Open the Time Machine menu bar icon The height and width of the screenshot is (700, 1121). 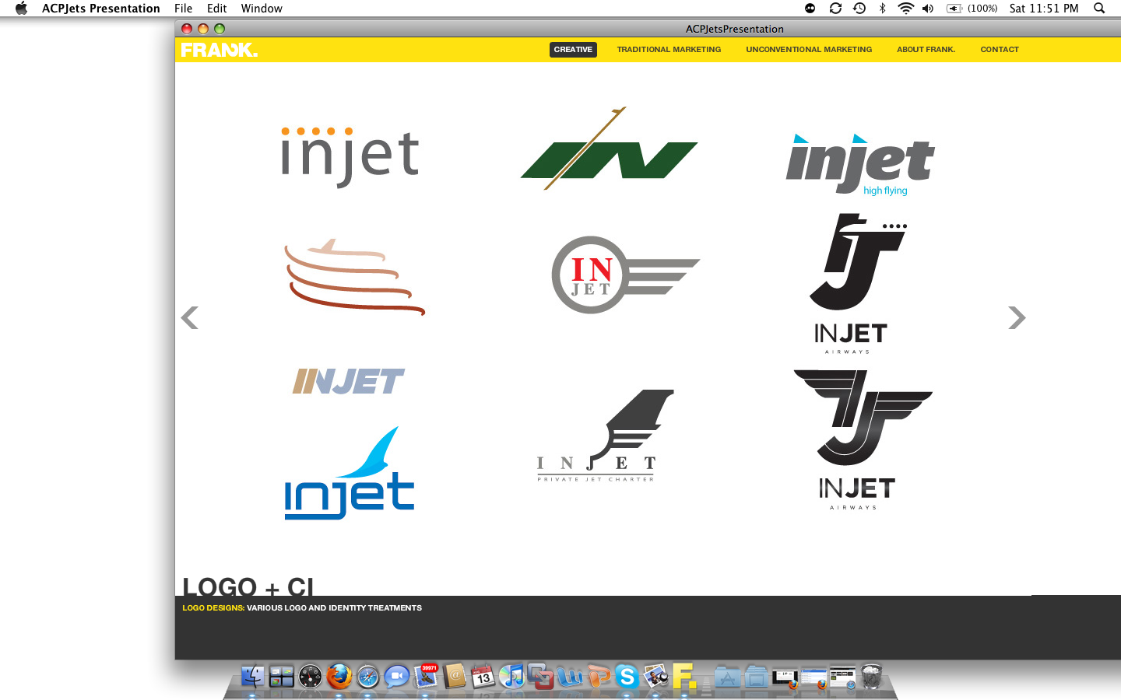tap(859, 9)
